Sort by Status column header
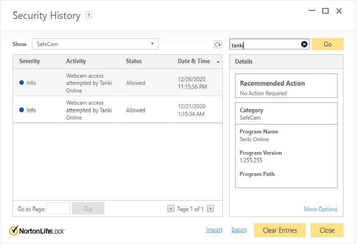Viewport: 357px width, 244px height. (134, 61)
